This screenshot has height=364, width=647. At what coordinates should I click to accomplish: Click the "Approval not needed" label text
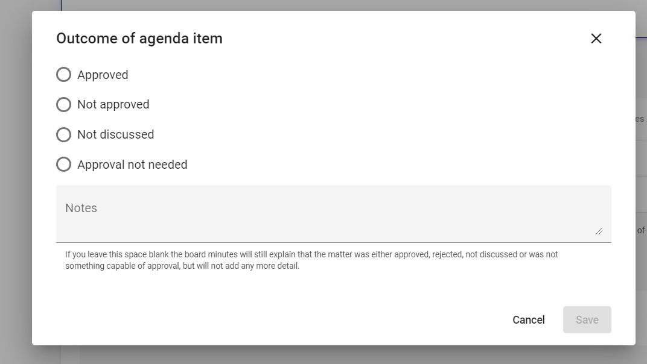(132, 165)
